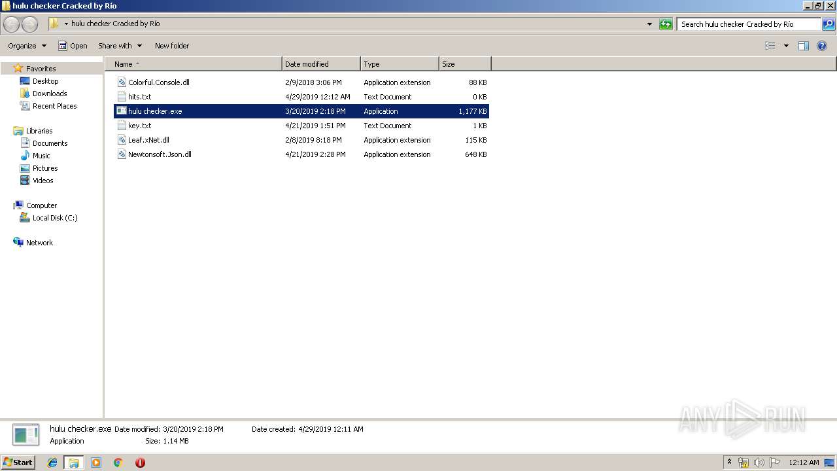This screenshot has width=837, height=471.
Task: Click the 648 KB size cell
Action: (x=476, y=154)
